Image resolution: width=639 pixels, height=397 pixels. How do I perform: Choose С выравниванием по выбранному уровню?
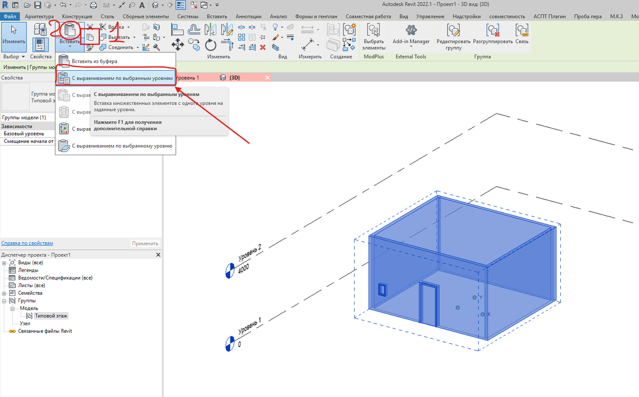click(116, 145)
